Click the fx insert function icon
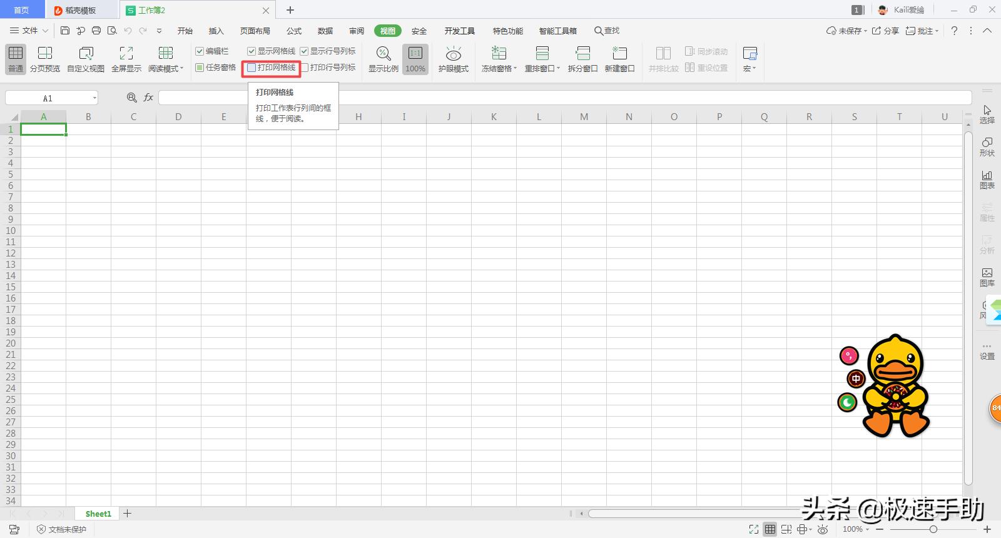 [148, 98]
